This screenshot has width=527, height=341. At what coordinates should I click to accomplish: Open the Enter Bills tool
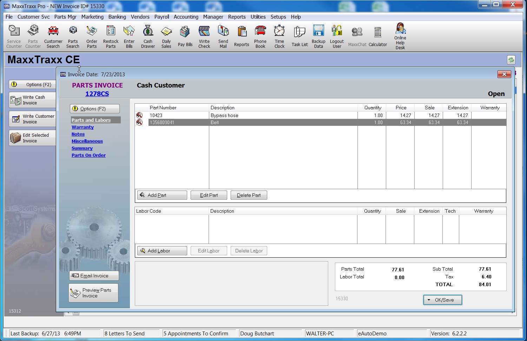(129, 36)
